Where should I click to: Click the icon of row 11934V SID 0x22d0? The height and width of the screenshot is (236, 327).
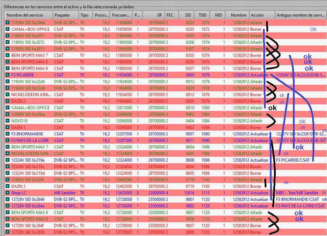(8, 81)
